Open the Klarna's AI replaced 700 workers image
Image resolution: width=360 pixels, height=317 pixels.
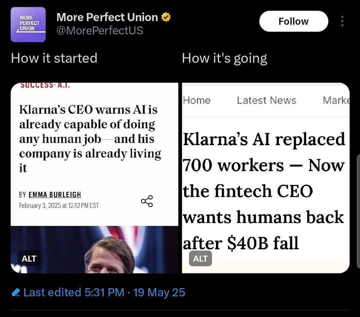click(x=265, y=191)
